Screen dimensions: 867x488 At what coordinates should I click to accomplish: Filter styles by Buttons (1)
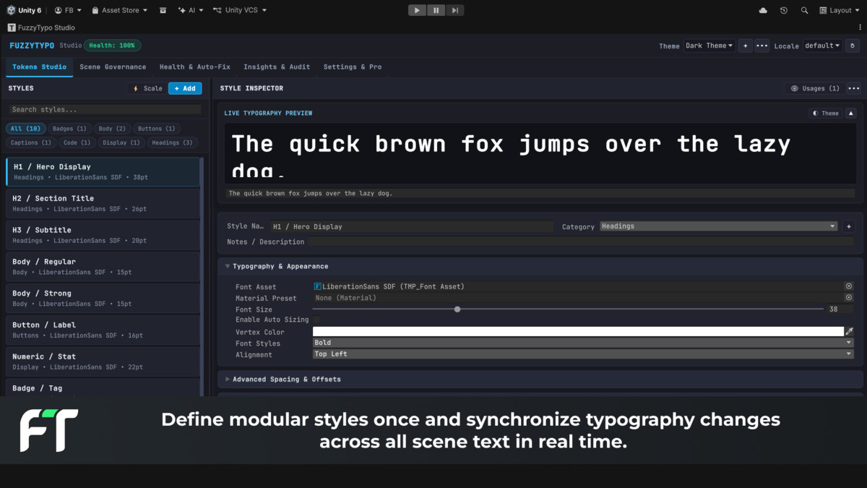click(x=157, y=129)
